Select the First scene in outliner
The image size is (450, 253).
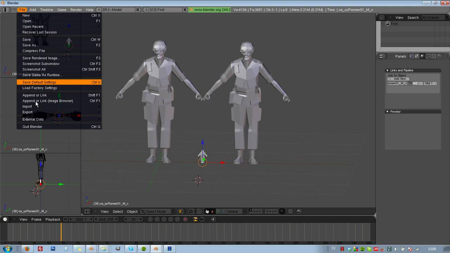394,24
